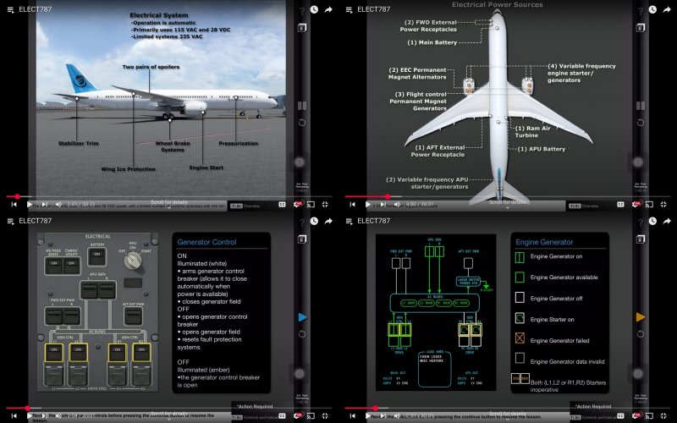Cast the top-left video to a TV
This screenshot has width=677, height=423.
(x=311, y=204)
